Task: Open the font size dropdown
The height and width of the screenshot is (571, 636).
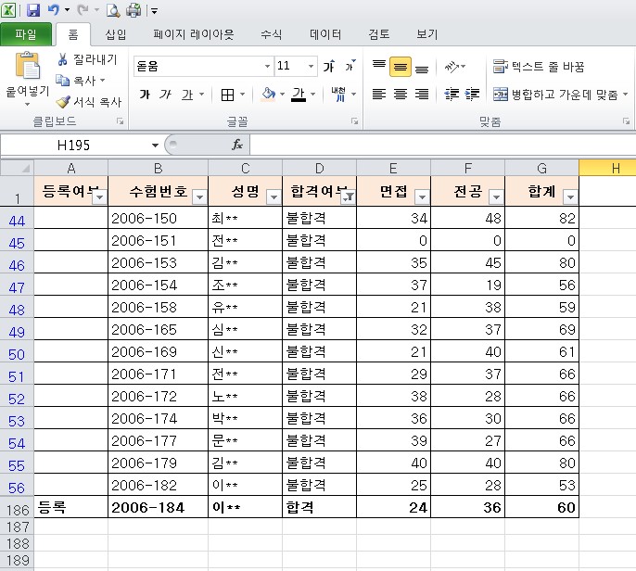Action: click(311, 66)
